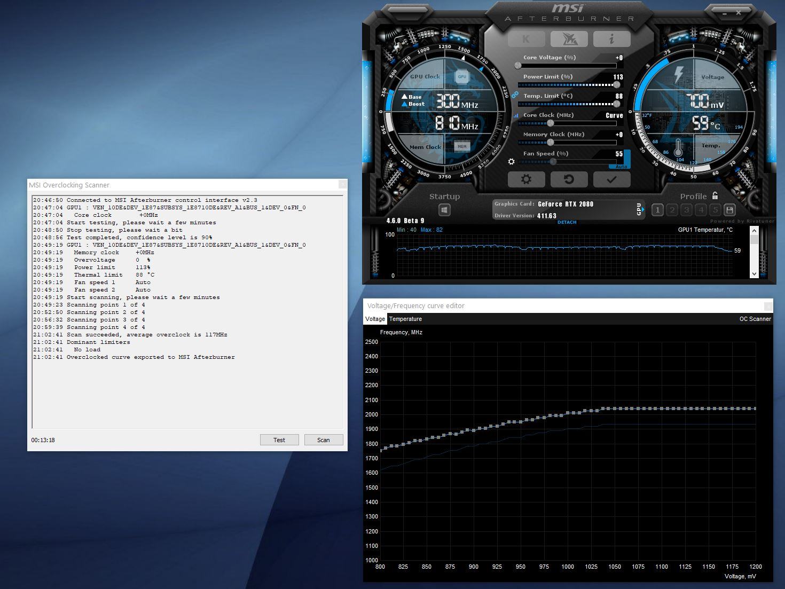
Task: Apply settings with the checkmark button
Action: tap(611, 179)
